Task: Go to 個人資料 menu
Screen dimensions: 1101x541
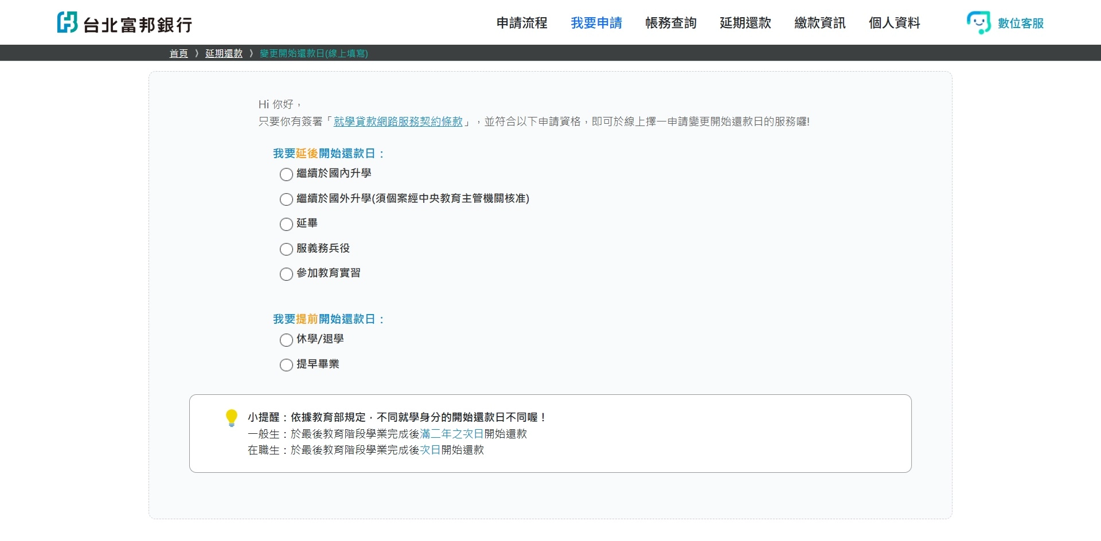Action: (895, 23)
